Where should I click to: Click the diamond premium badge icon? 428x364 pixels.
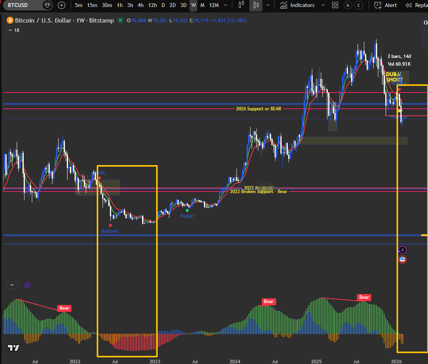(x=47, y=5)
